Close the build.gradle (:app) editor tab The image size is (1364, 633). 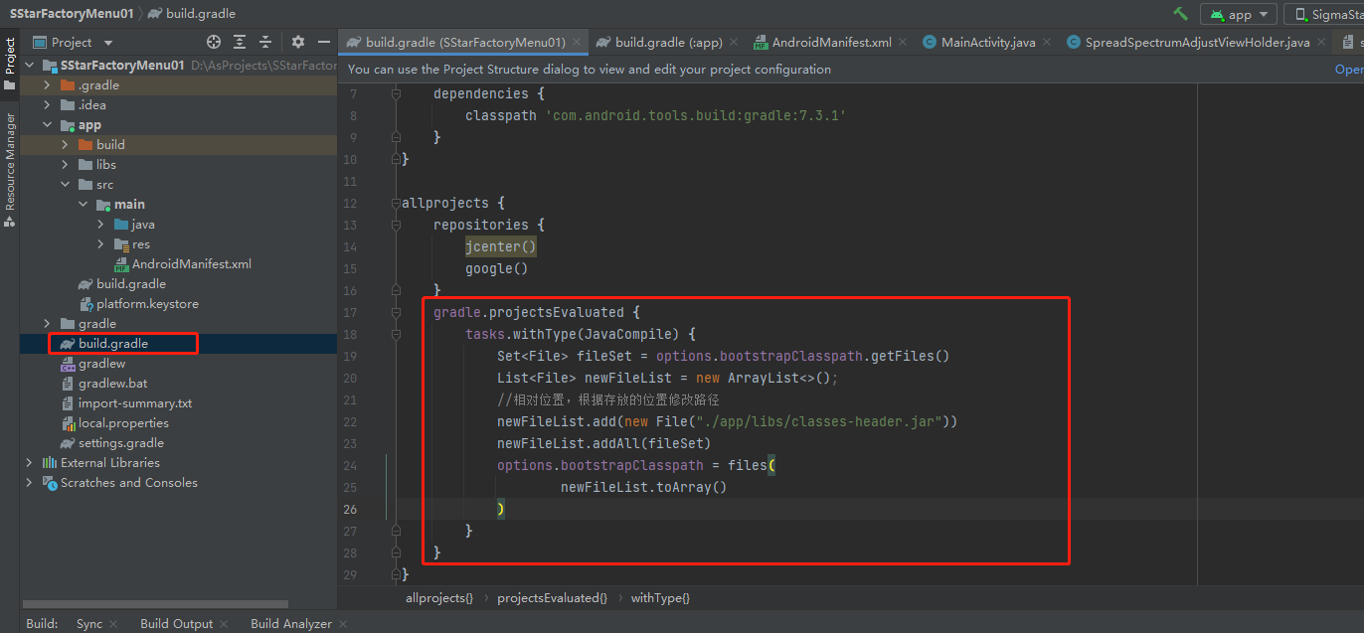point(734,43)
